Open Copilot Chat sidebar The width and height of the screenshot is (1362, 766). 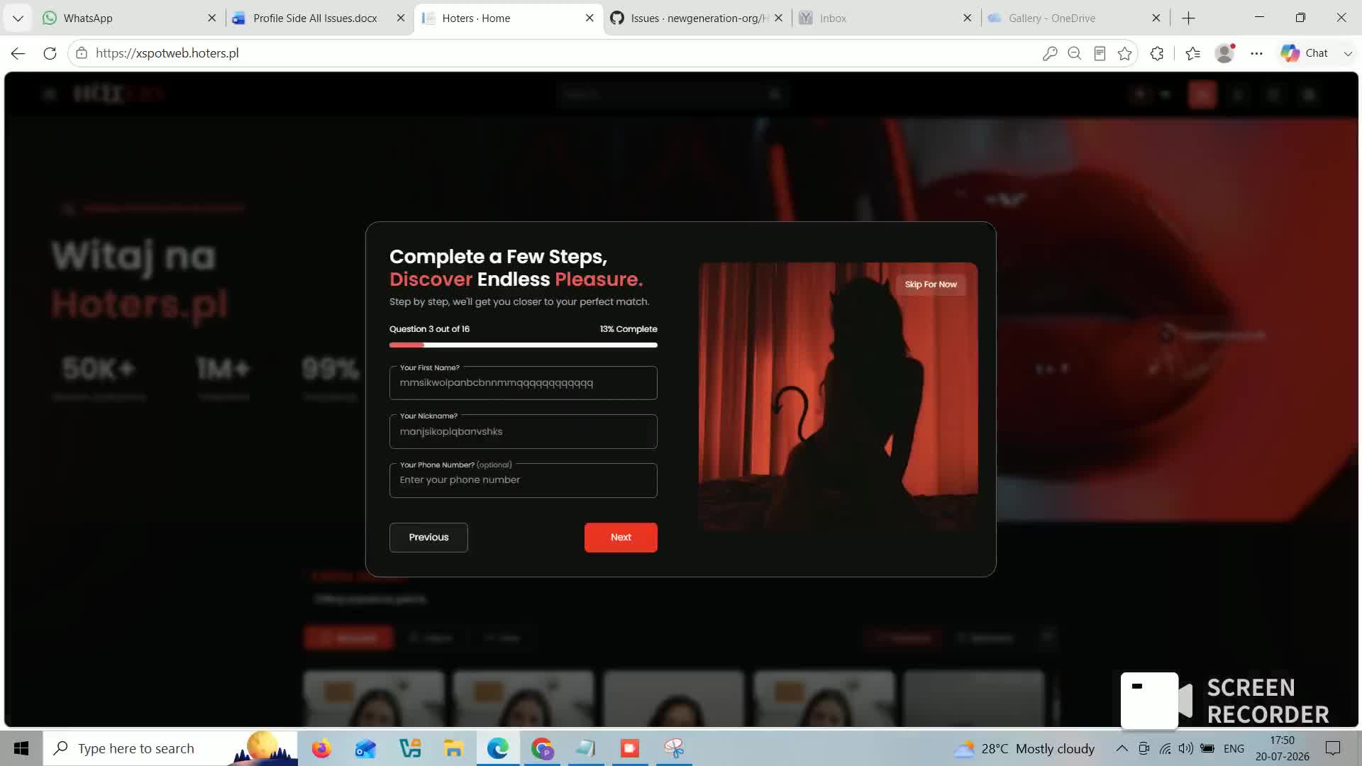click(1304, 53)
